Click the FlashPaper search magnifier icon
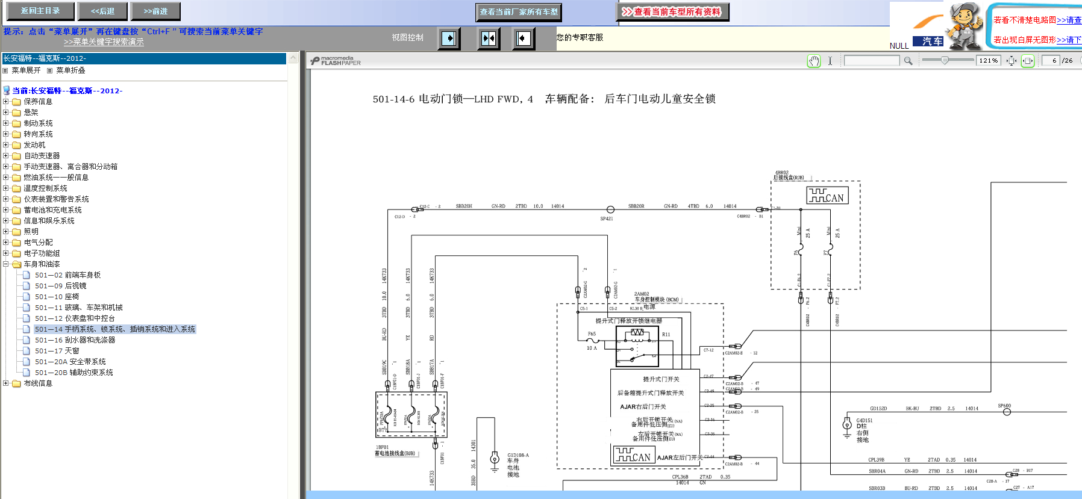Viewport: 1082px width, 499px height. click(x=908, y=61)
